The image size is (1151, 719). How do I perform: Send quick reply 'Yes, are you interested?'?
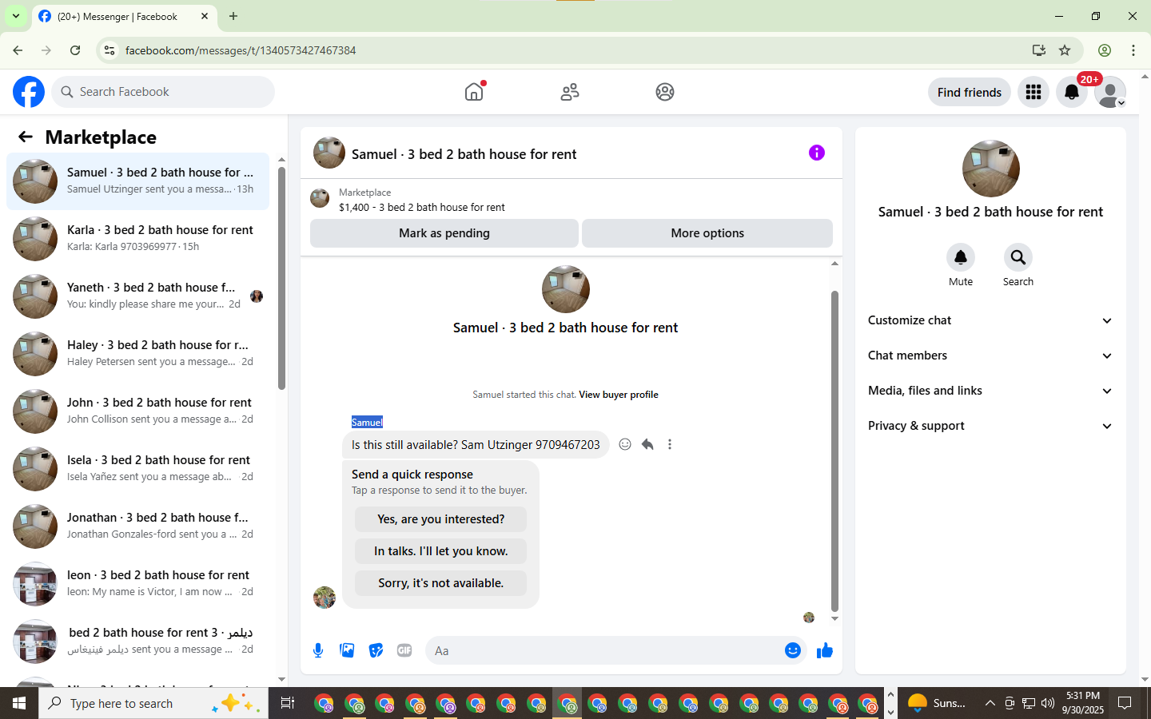(x=440, y=519)
